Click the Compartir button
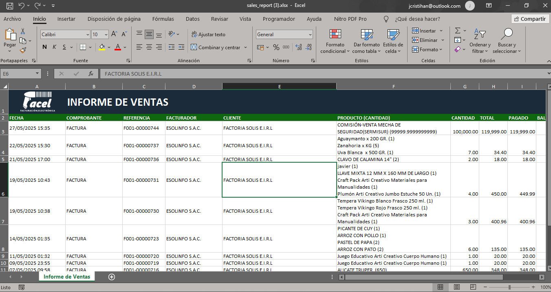 click(x=529, y=19)
